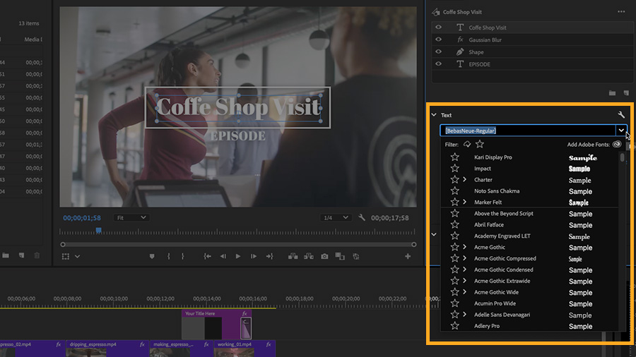The height and width of the screenshot is (357, 636).
Task: Click the Go to Out point button
Action: coord(270,256)
